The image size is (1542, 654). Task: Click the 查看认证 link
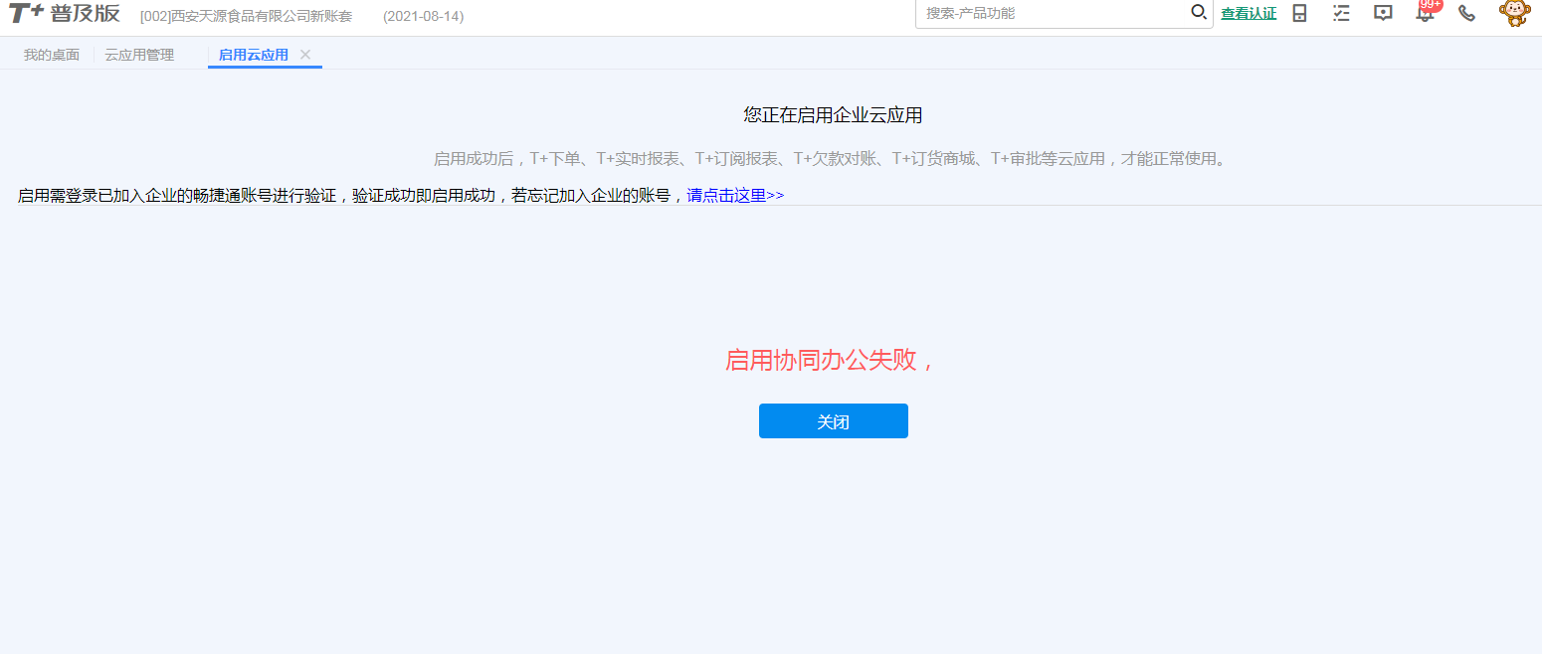click(x=1249, y=14)
